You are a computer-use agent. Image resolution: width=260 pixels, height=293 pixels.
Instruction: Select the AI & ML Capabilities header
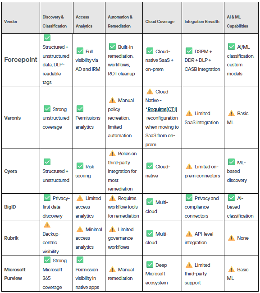241,18
